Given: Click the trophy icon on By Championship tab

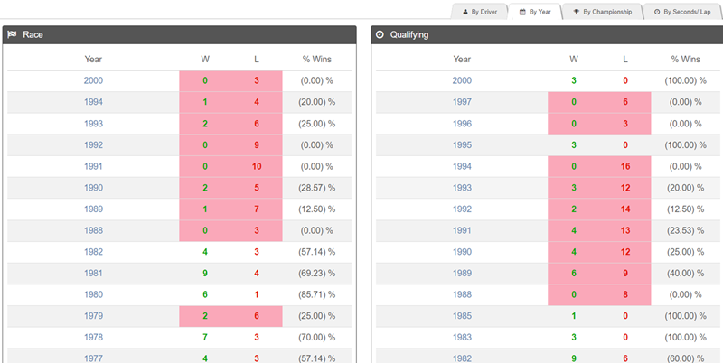Looking at the screenshot, I should 577,12.
